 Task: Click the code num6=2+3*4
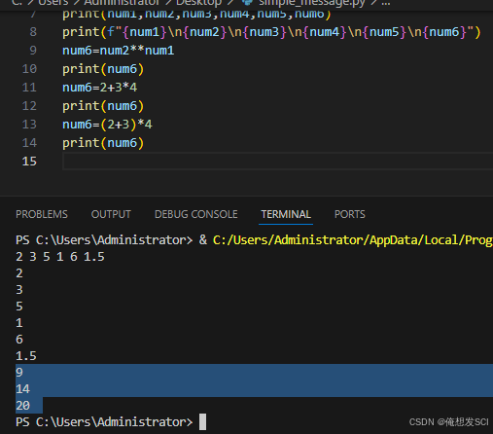click(x=100, y=88)
